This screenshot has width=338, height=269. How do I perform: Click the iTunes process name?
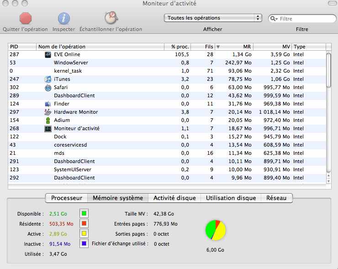click(62, 79)
